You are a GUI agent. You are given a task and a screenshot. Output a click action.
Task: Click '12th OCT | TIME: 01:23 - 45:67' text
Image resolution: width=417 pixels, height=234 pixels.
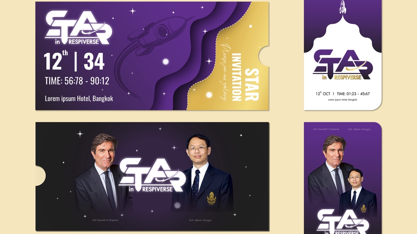click(x=343, y=94)
